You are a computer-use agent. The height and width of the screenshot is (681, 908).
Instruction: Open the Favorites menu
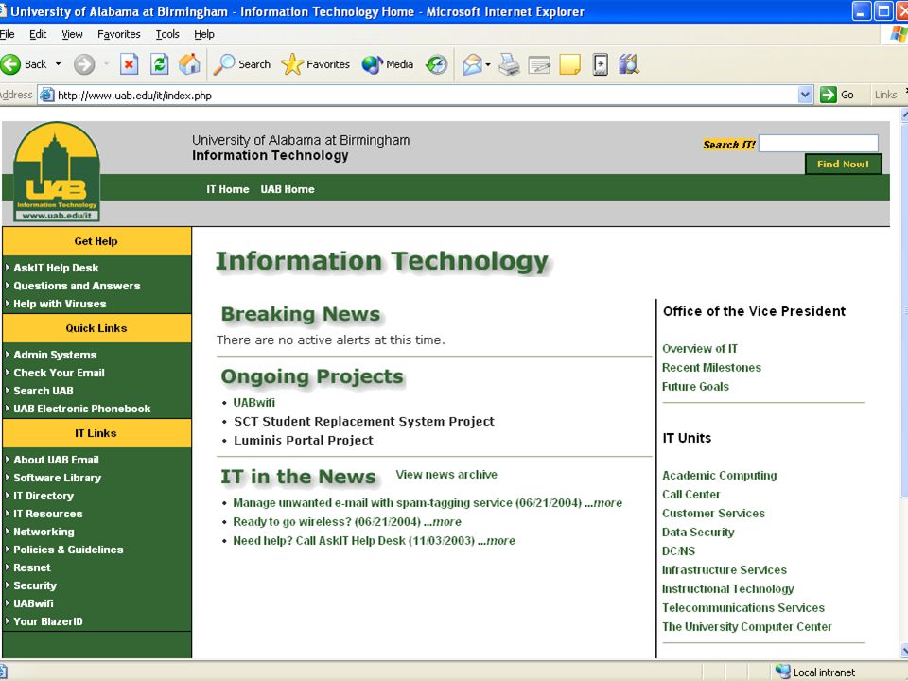[x=119, y=34]
